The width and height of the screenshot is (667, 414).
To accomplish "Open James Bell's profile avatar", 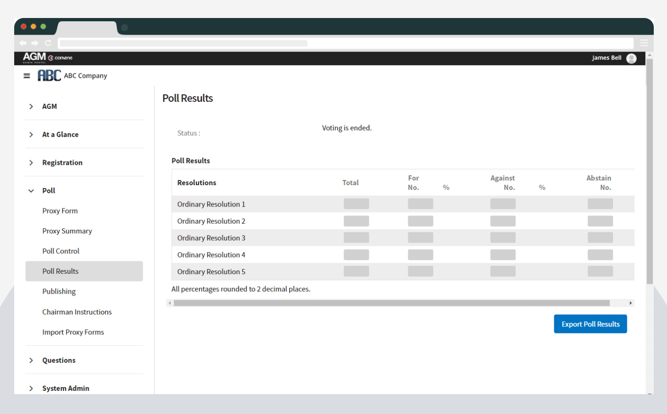I will 631,58.
